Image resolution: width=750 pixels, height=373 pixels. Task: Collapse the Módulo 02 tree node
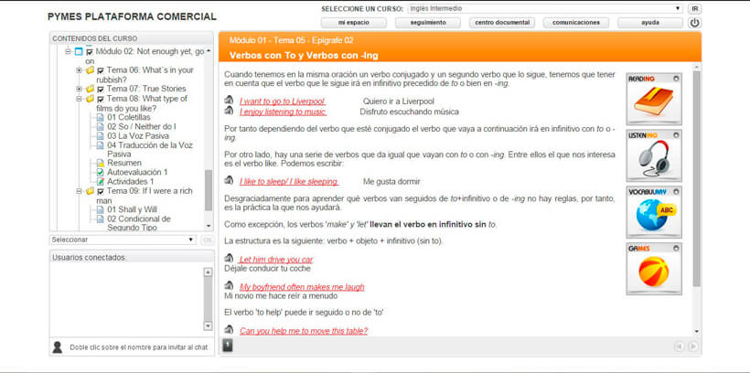pyautogui.click(x=68, y=51)
